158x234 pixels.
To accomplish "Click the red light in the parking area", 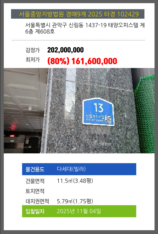I will 13,127.
